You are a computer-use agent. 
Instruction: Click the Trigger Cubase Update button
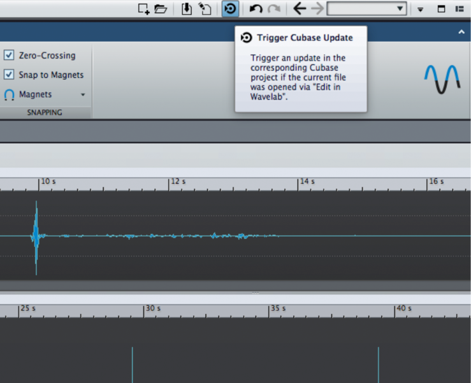tap(230, 8)
